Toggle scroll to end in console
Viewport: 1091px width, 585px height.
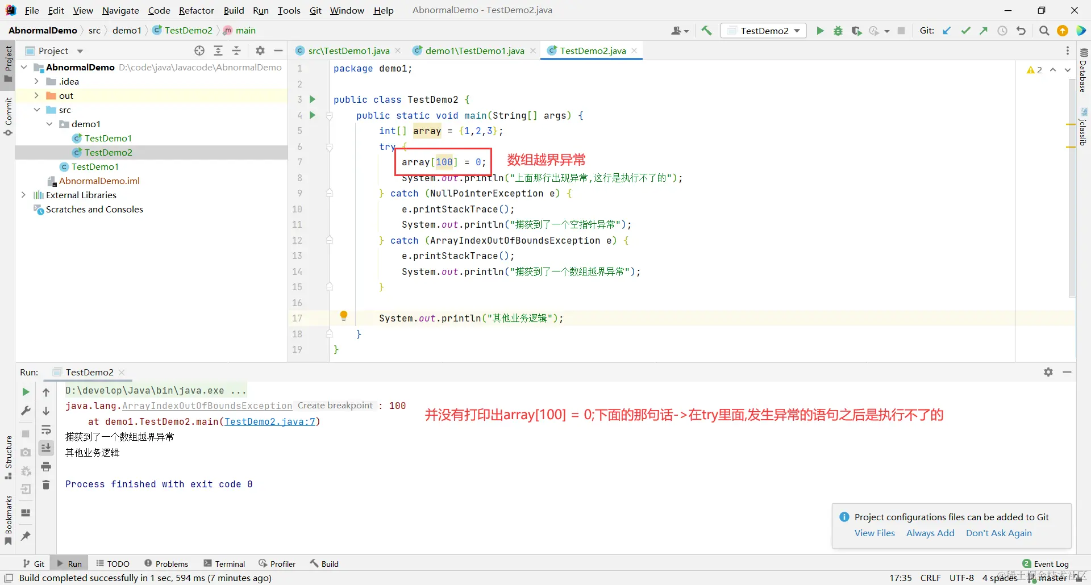tap(46, 448)
